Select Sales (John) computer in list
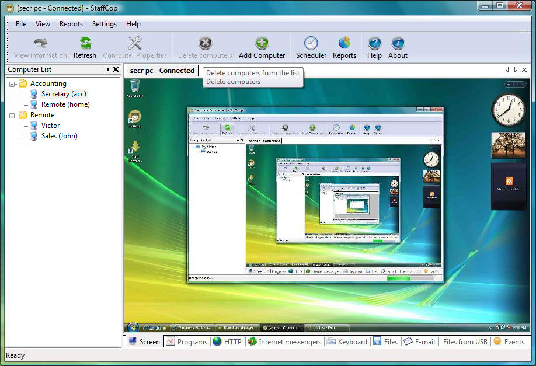This screenshot has height=366, width=536. click(x=59, y=136)
